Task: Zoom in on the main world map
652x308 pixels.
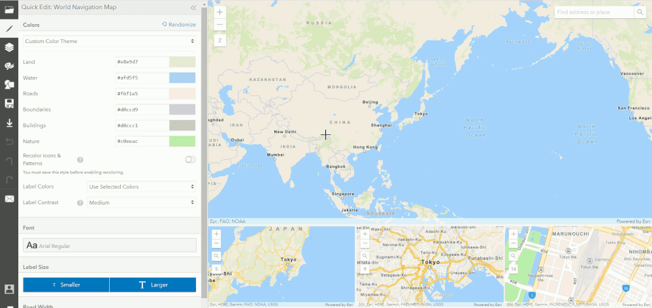Action: (220, 12)
